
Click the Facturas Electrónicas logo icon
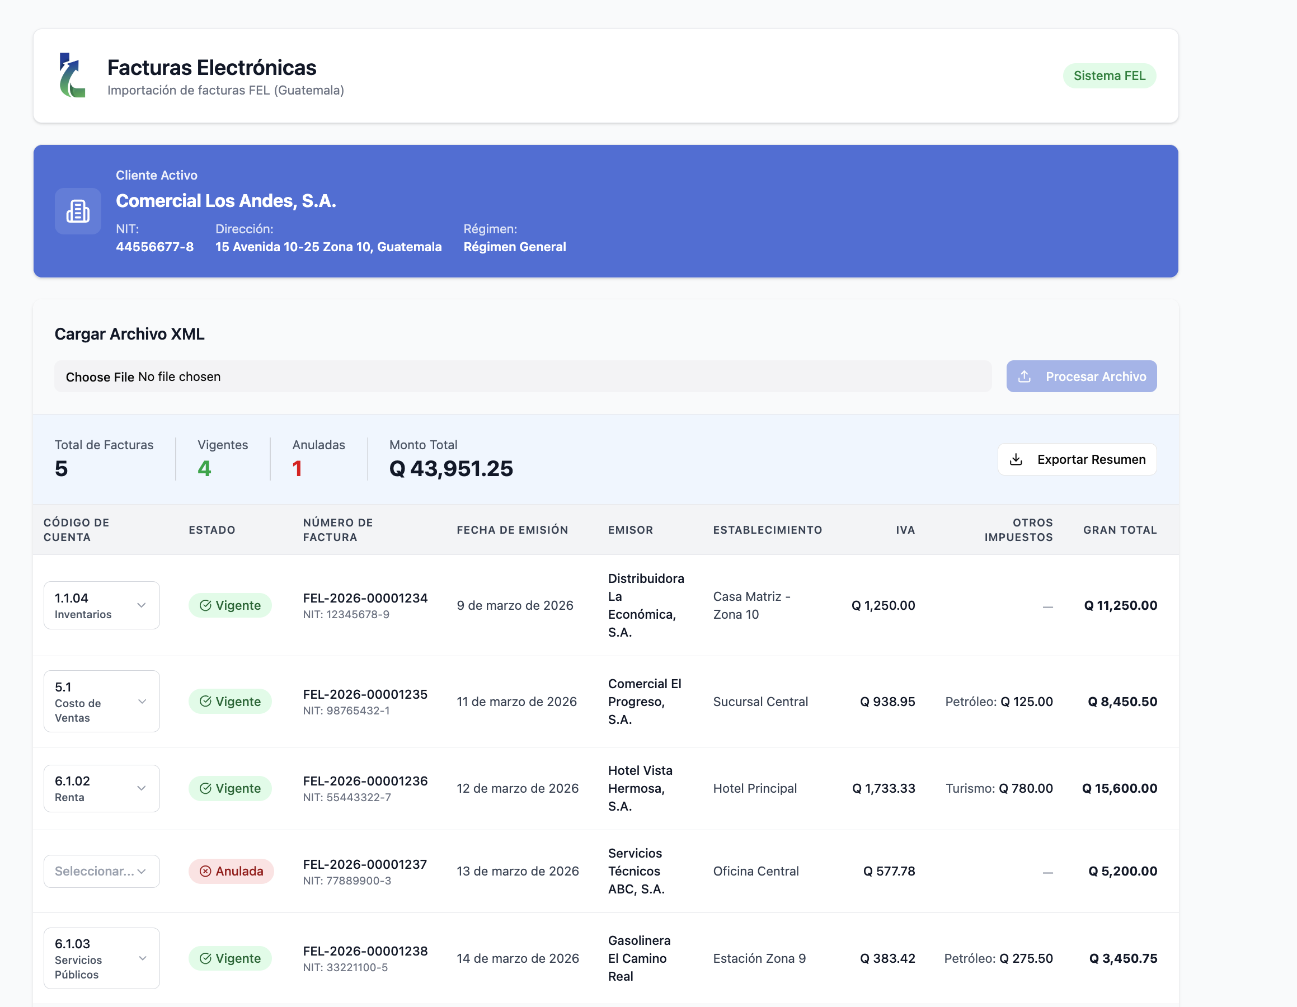click(x=72, y=76)
